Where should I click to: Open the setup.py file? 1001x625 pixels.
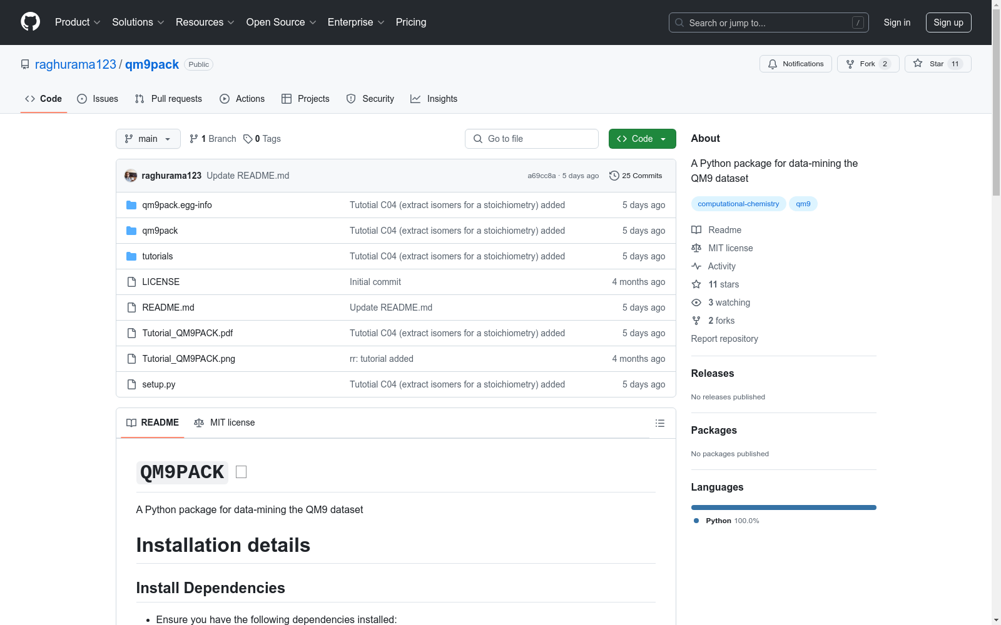point(158,384)
